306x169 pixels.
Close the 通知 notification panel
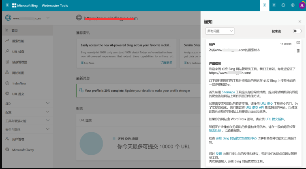point(300,21)
